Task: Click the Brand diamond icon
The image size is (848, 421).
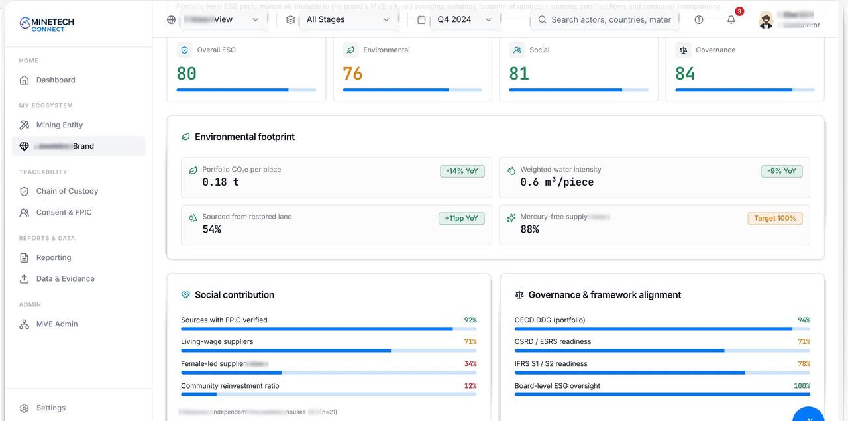Action: coord(25,146)
